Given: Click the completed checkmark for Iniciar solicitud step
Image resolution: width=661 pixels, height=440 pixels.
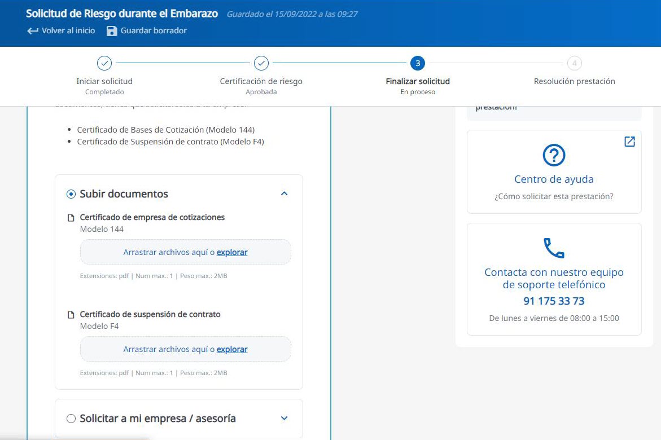Looking at the screenshot, I should [x=104, y=63].
